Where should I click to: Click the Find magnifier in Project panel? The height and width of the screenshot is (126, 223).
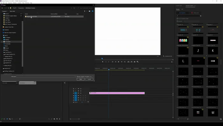[52, 119]
